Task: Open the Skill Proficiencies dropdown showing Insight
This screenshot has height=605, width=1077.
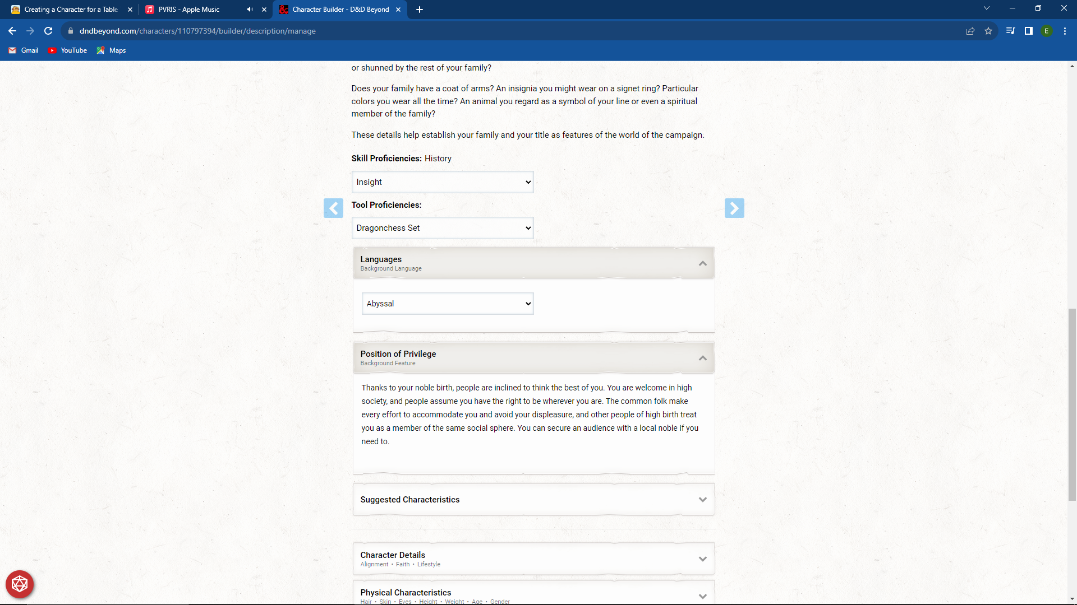Action: 442,182
